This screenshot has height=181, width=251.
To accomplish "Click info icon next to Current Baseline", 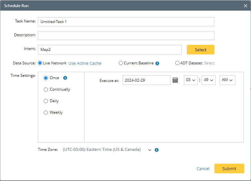I will 157,63.
